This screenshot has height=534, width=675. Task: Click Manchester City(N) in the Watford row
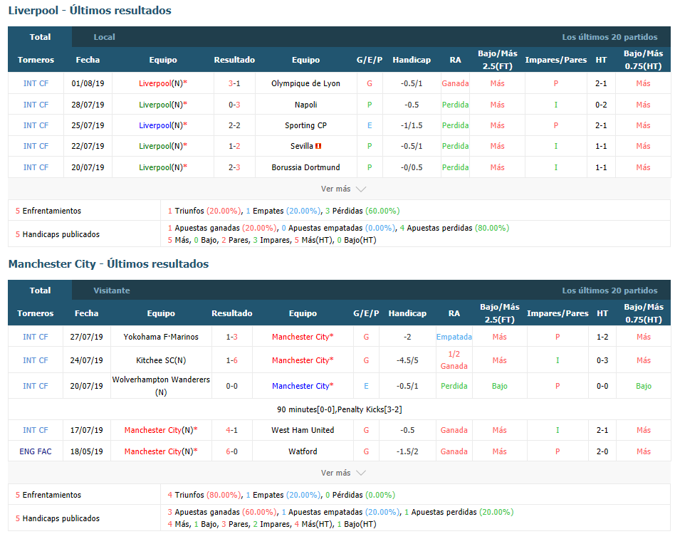161,451
